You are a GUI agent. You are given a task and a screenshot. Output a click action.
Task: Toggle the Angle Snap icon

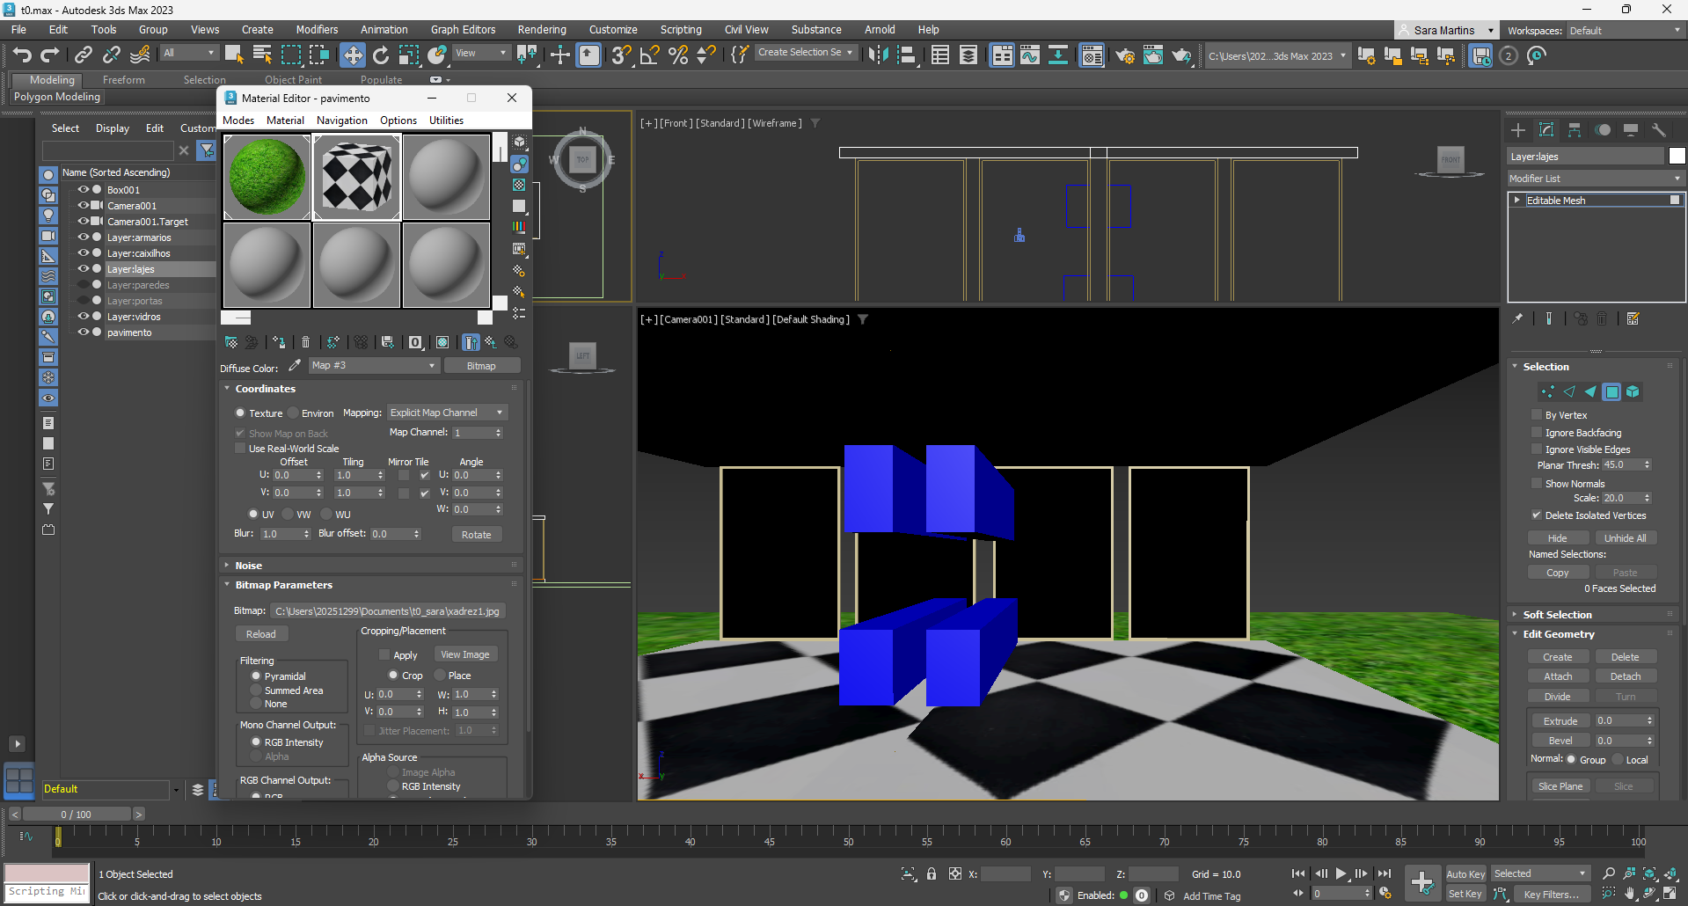pos(649,55)
